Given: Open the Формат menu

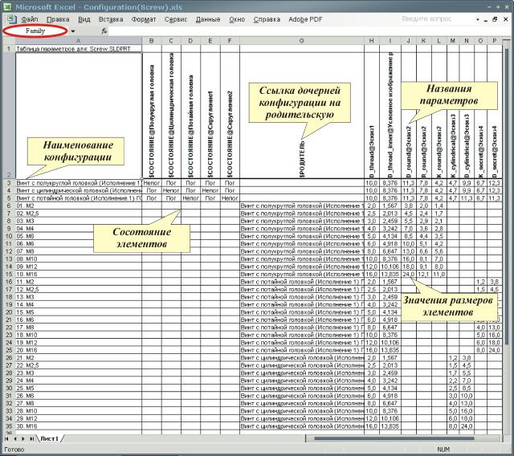Looking at the screenshot, I should (x=144, y=19).
